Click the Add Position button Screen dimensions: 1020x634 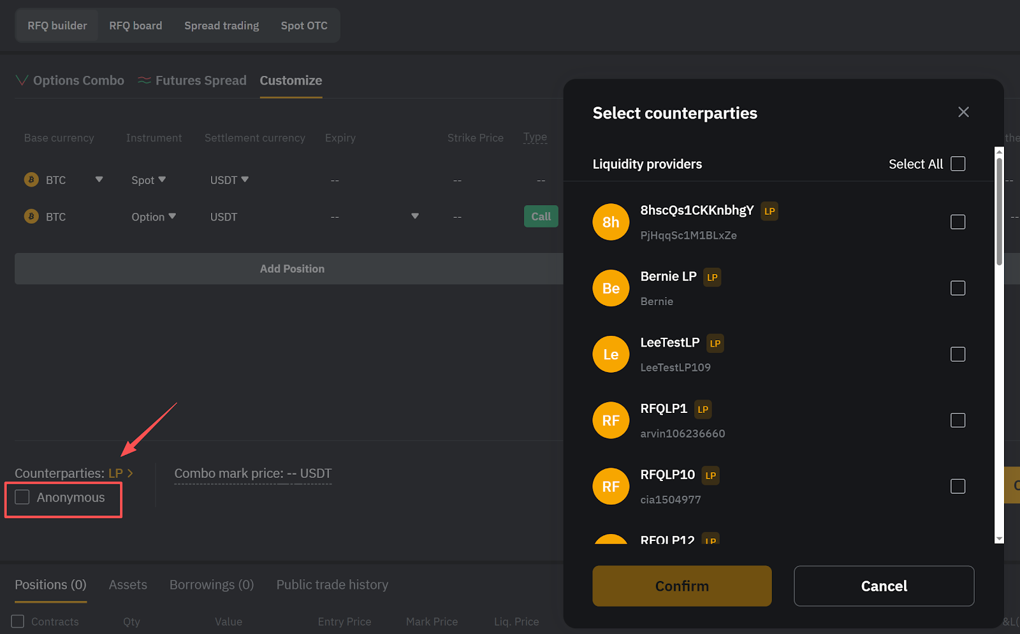292,269
